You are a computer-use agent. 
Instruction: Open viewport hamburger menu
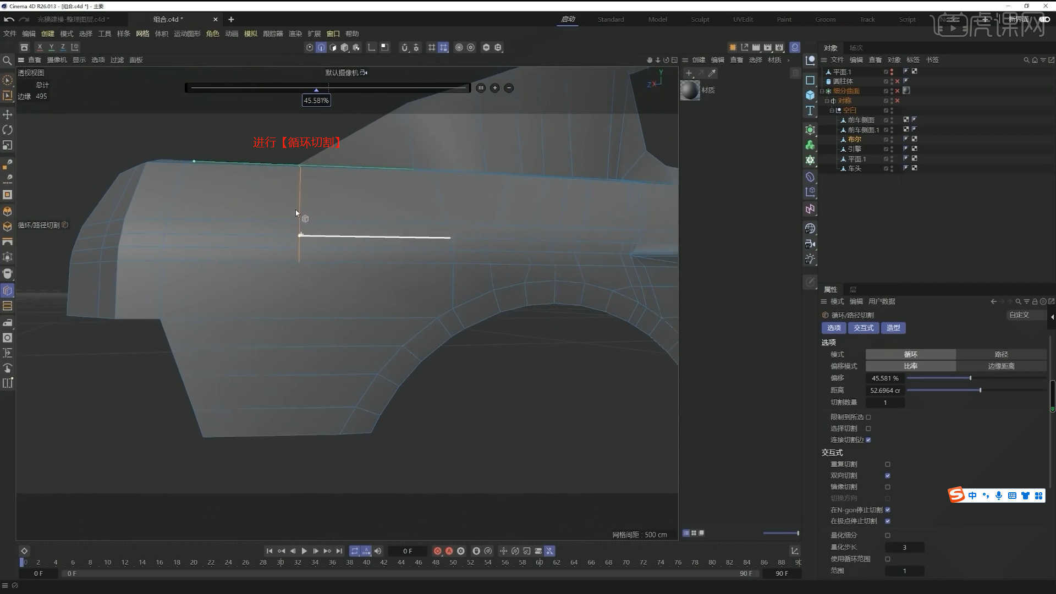[x=21, y=60]
